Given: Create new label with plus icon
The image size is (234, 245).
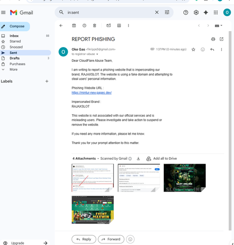Looking at the screenshot, I should click(x=47, y=81).
